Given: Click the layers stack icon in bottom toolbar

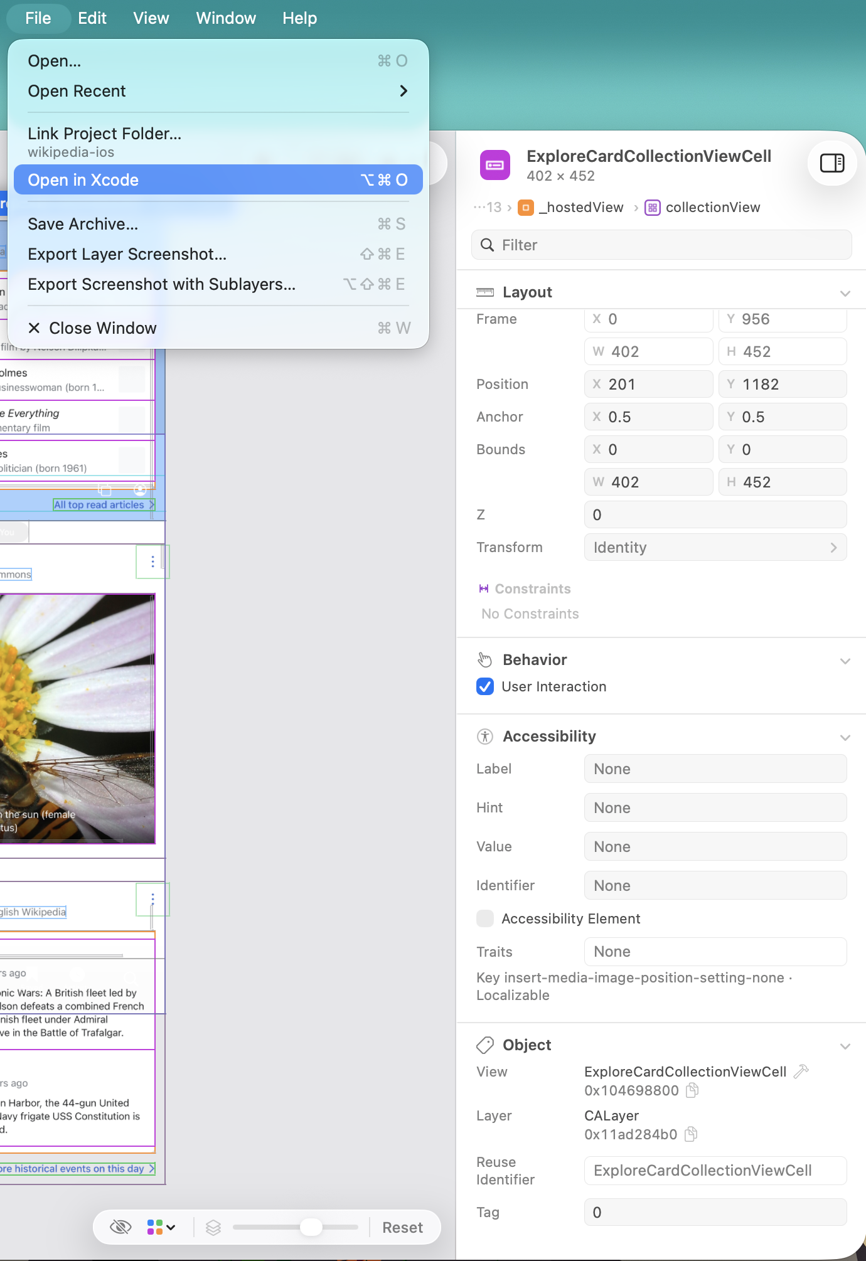Looking at the screenshot, I should coord(213,1227).
